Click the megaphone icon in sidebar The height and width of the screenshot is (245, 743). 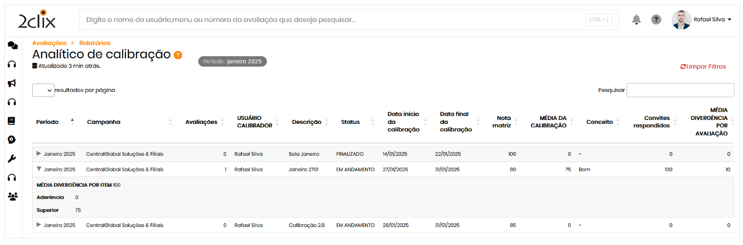pyautogui.click(x=12, y=83)
